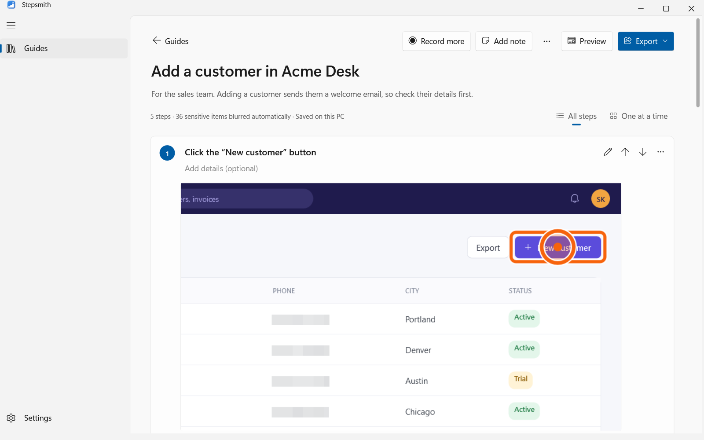This screenshot has height=440, width=704.
Task: Open the toolbar more options ellipsis
Action: tap(546, 41)
